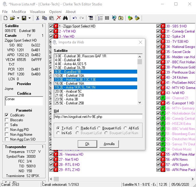196x187 pixels.
Task: Toggle the Codificato checkbox
Action: (x=7, y=115)
